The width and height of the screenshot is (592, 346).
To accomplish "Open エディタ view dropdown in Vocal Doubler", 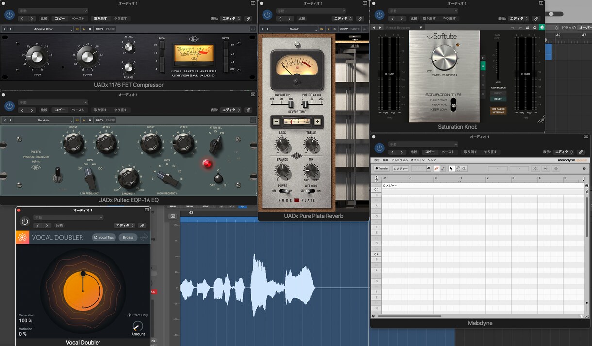I will pos(124,226).
